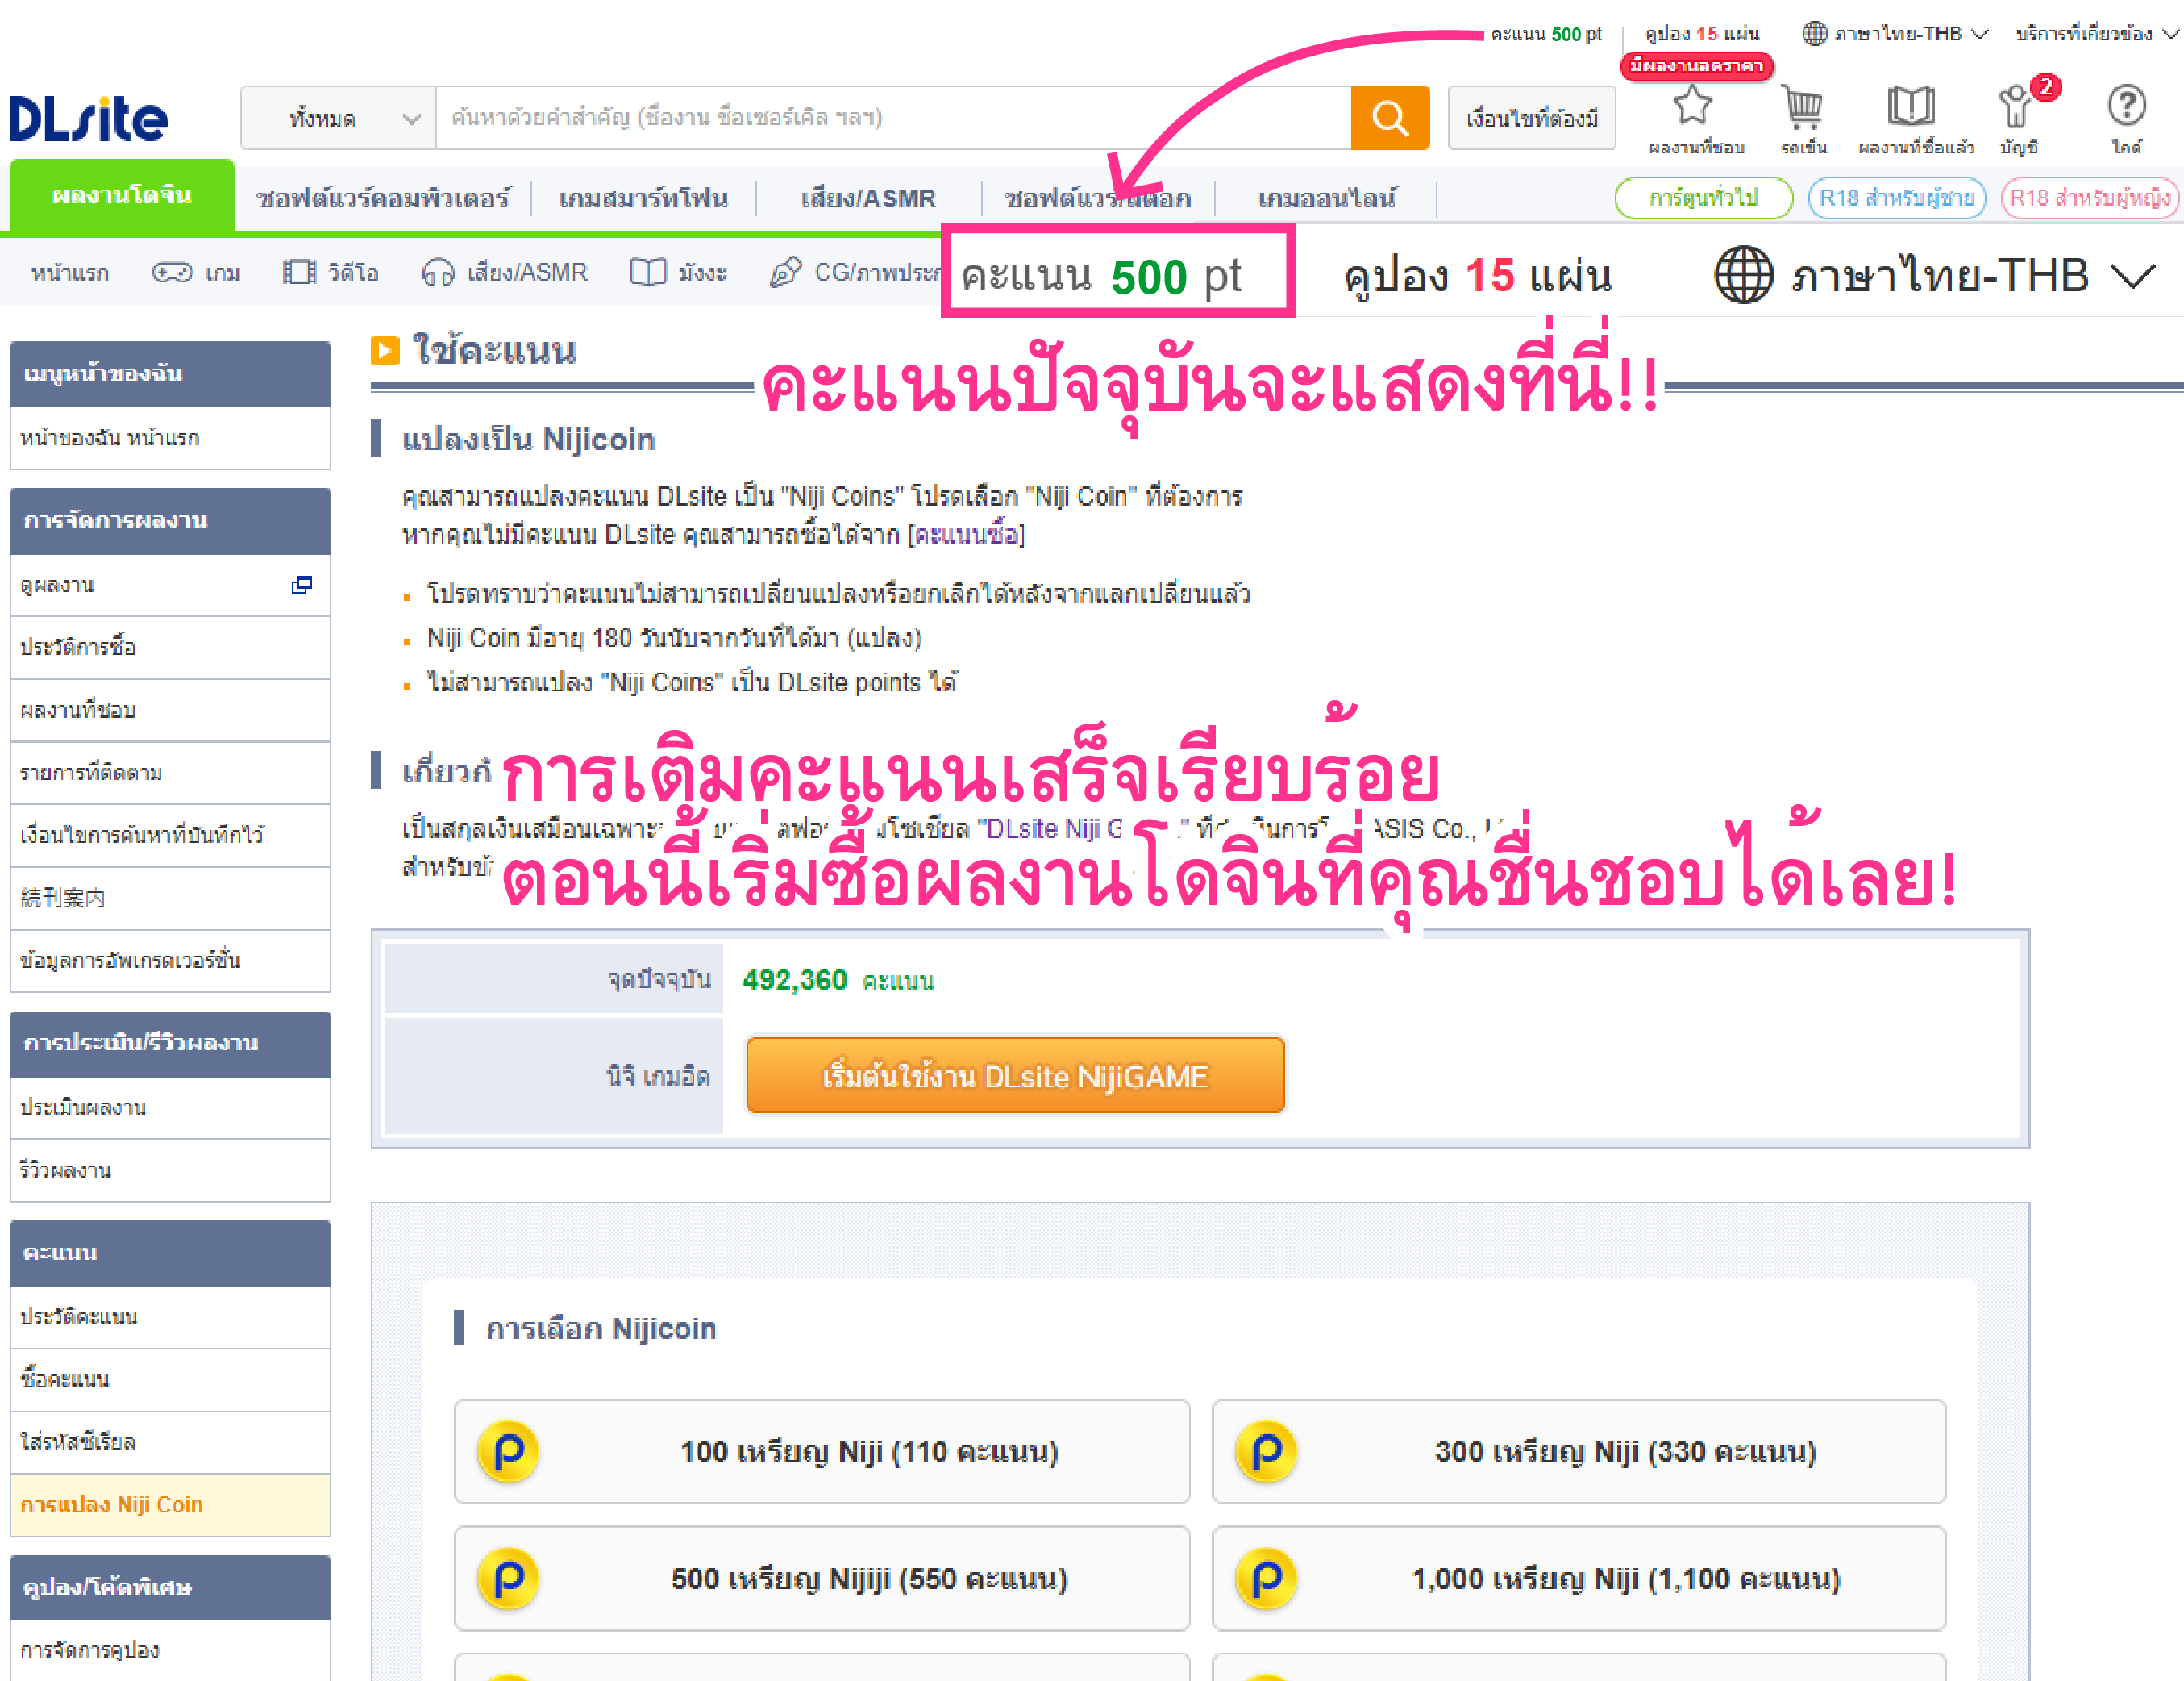Open การแปลง Niji Coin sidebar item
The width and height of the screenshot is (2184, 1681).
[x=112, y=1505]
